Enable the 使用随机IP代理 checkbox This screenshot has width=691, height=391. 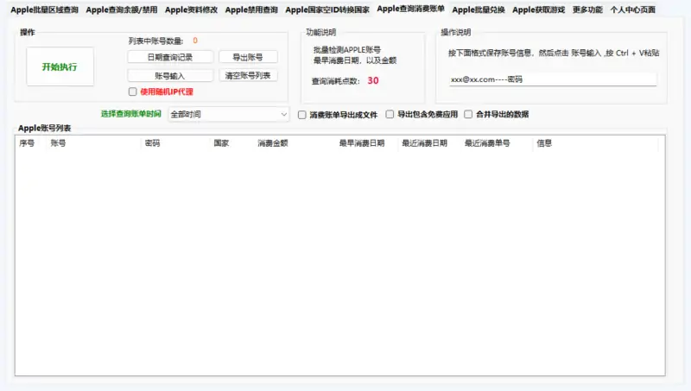(x=132, y=91)
